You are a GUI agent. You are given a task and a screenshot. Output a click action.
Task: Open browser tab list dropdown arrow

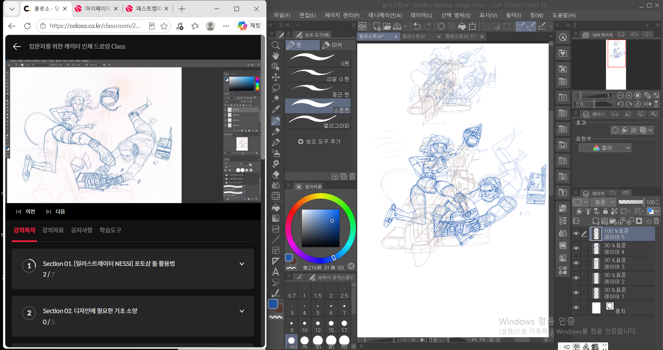[12, 9]
